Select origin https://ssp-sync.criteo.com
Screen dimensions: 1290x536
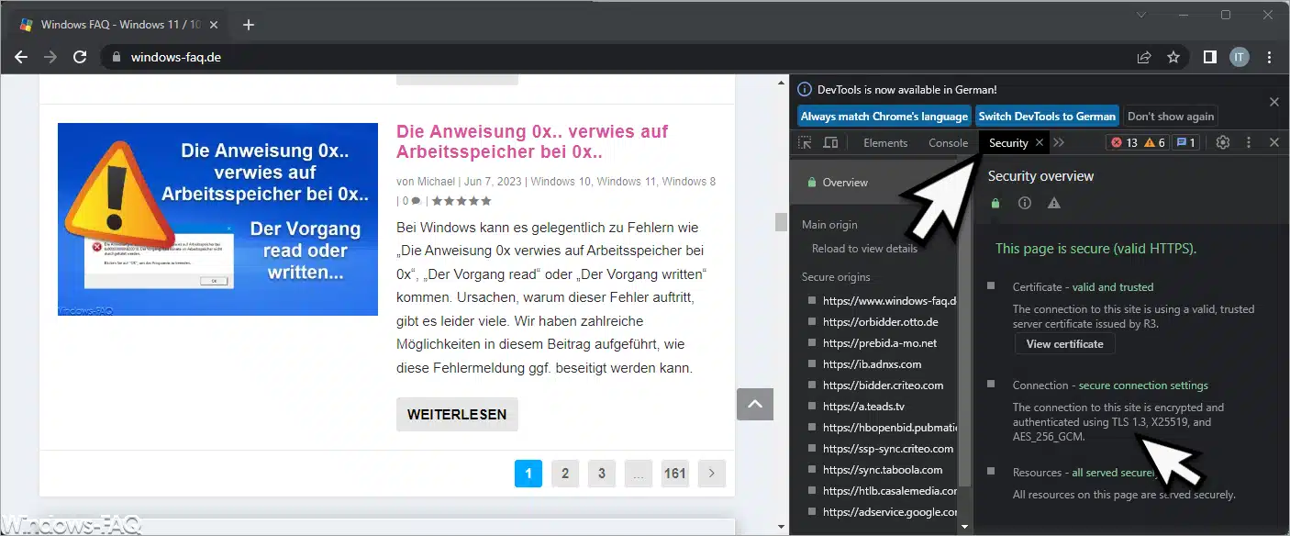pyautogui.click(x=888, y=449)
